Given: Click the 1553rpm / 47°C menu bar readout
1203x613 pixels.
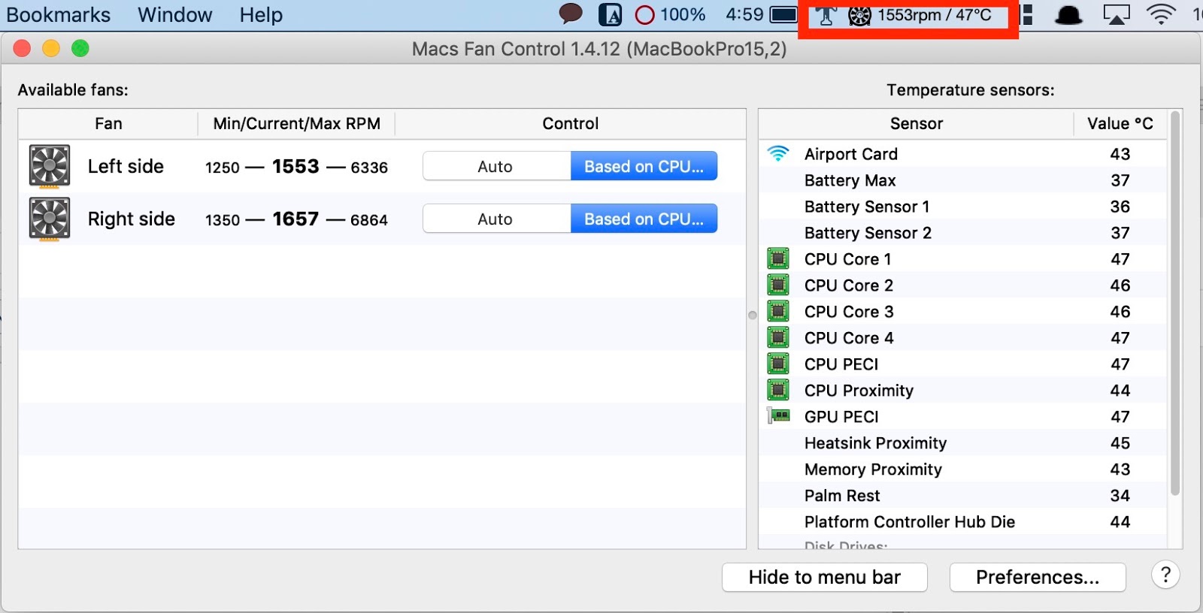Looking at the screenshot, I should (935, 15).
